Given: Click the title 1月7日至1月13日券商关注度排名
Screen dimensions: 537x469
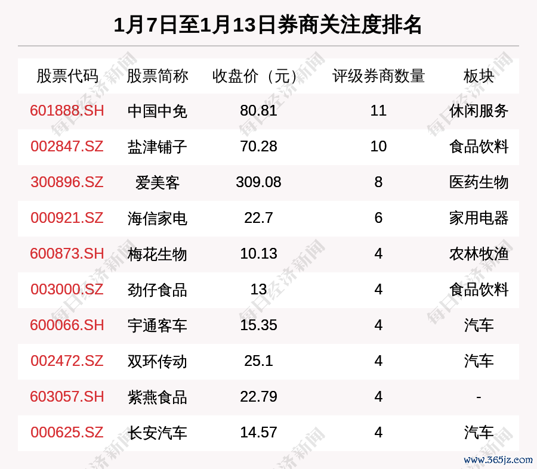Looking at the screenshot, I should (x=267, y=25).
